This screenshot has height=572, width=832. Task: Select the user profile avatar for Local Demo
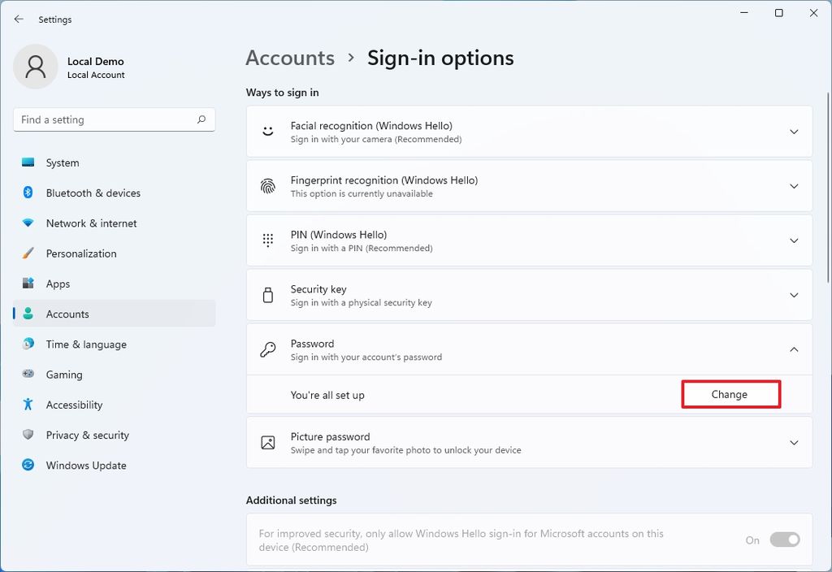click(36, 67)
